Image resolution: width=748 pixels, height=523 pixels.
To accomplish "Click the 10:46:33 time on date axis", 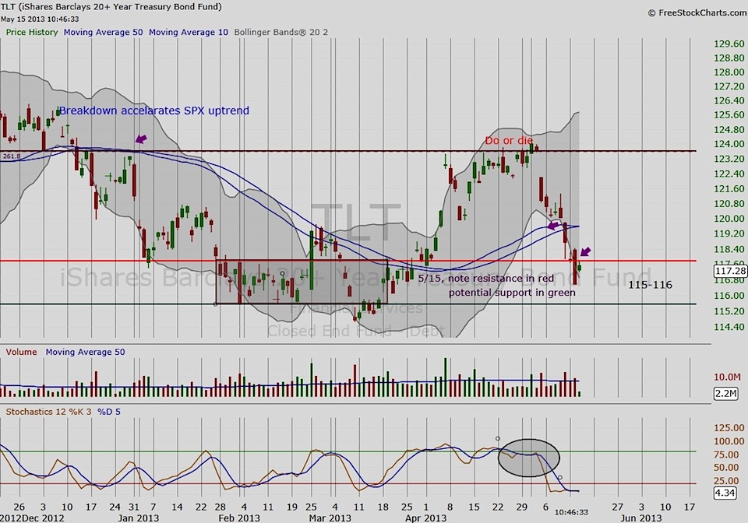I will click(571, 513).
